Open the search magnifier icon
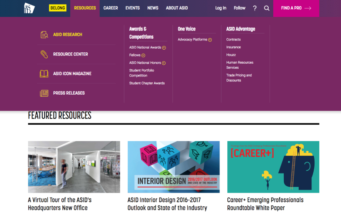Screen dimensions: 341x220 tap(266, 8)
